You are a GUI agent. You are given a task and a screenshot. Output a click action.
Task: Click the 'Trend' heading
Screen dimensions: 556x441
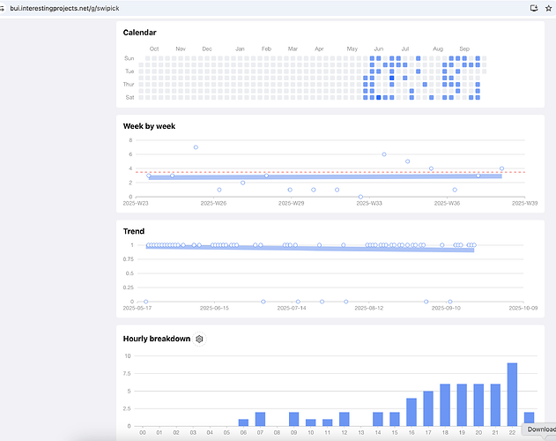[134, 231]
